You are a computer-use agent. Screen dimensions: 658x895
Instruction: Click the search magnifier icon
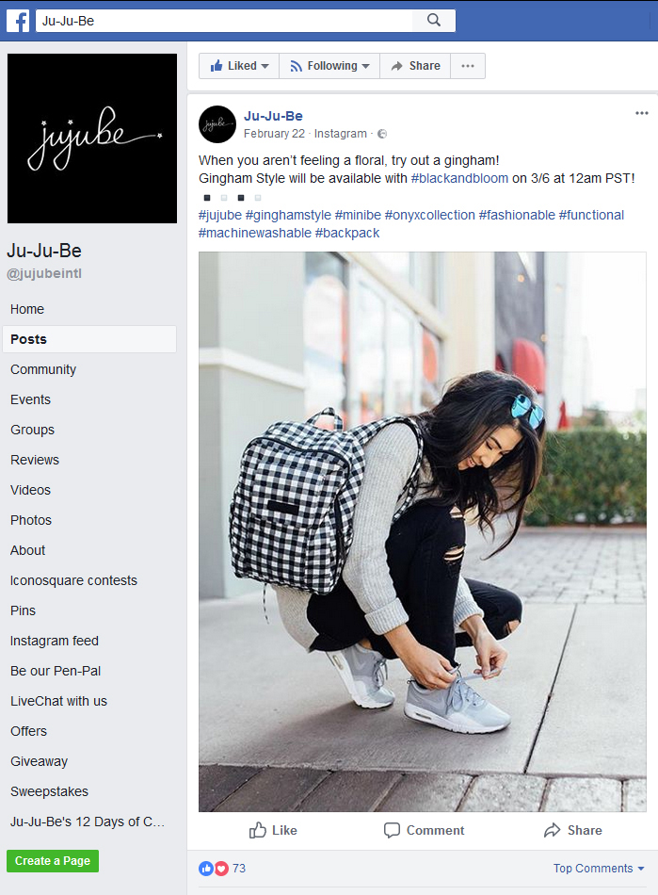click(x=434, y=21)
